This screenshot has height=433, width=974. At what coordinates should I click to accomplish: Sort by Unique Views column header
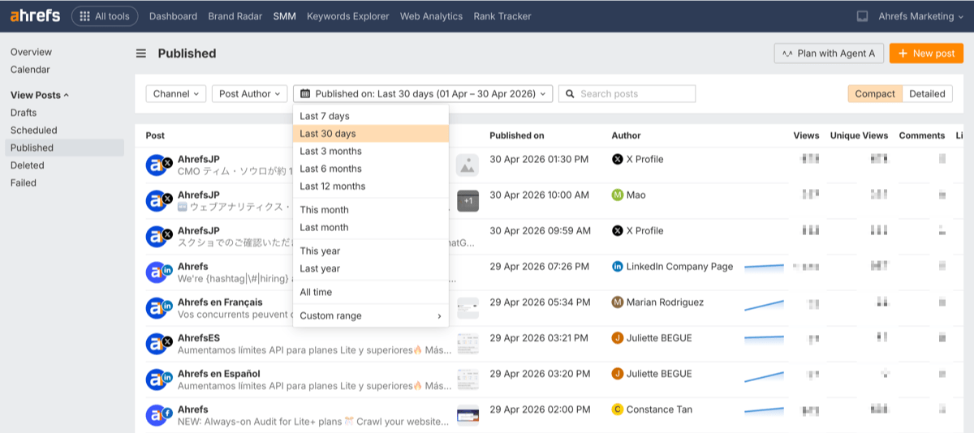pyautogui.click(x=859, y=135)
